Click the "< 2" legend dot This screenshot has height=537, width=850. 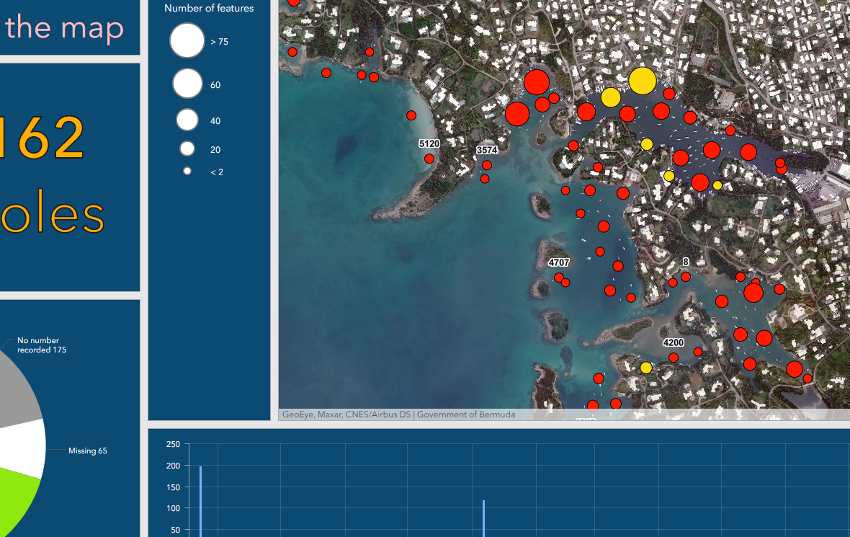(187, 171)
